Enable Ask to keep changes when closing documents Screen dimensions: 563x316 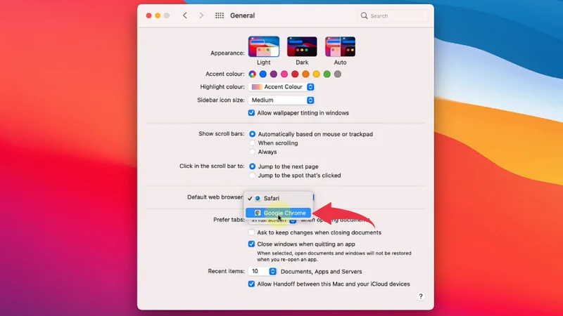252,232
